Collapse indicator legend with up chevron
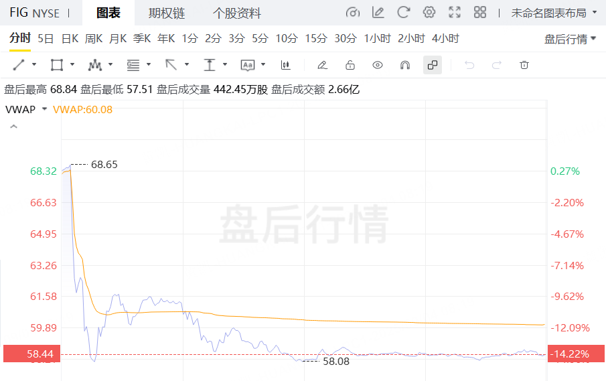Screen dimensions: 606x381 coord(12,126)
